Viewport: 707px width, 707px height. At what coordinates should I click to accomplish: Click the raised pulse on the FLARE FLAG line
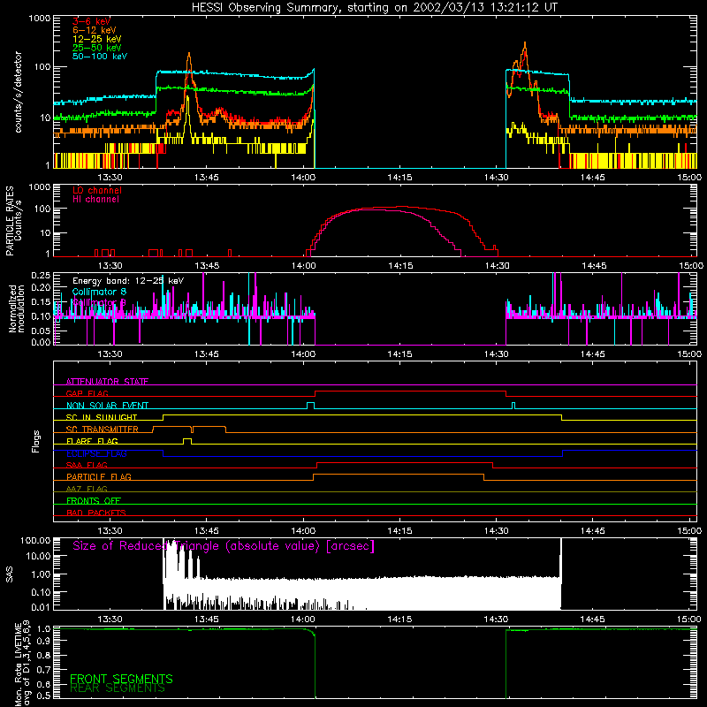(187, 441)
